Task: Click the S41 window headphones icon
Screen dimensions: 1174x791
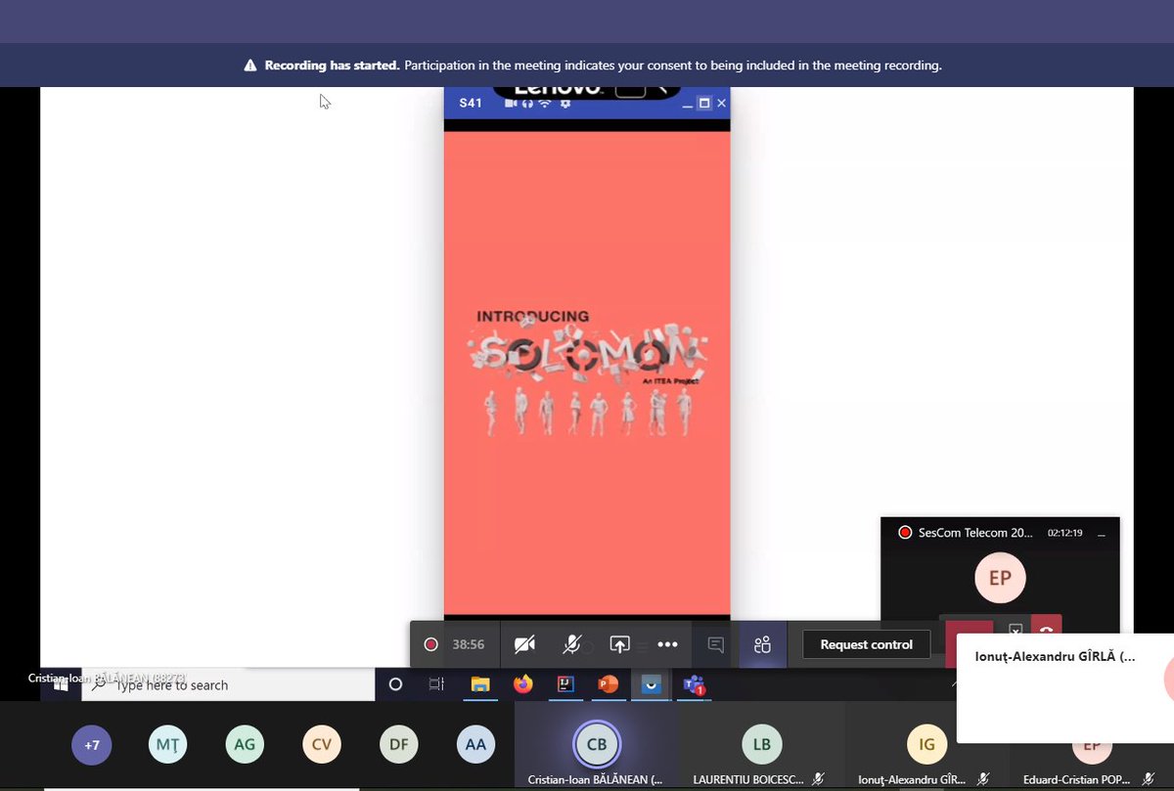Action: click(527, 103)
